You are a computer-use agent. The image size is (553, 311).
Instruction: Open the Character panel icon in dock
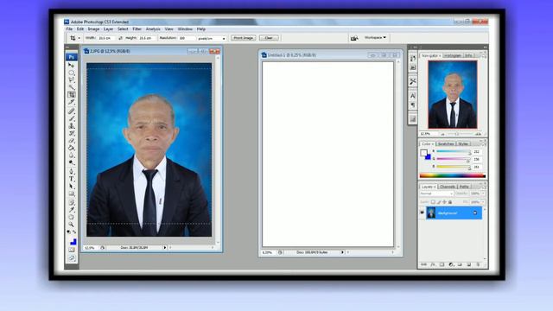[x=413, y=96]
